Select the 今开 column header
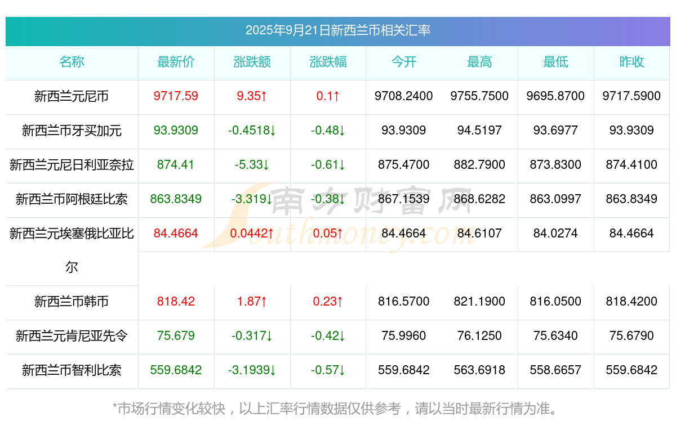The height and width of the screenshot is (426, 676). (x=404, y=62)
